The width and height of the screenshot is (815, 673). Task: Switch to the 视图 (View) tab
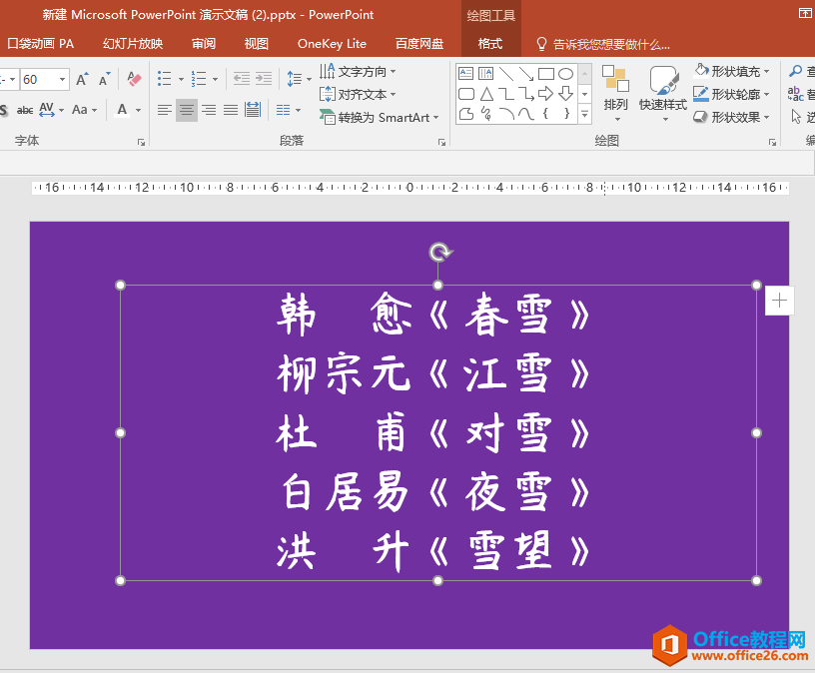[257, 44]
